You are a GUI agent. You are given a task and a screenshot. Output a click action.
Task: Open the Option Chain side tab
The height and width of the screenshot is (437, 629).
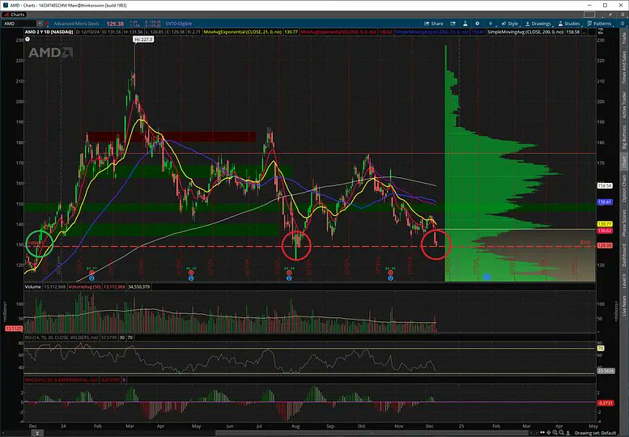[x=624, y=189]
